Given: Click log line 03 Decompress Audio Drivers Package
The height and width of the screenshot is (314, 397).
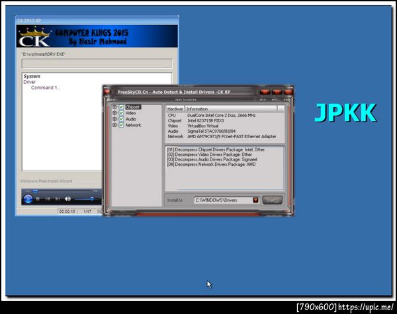Looking at the screenshot, I should 212,160.
